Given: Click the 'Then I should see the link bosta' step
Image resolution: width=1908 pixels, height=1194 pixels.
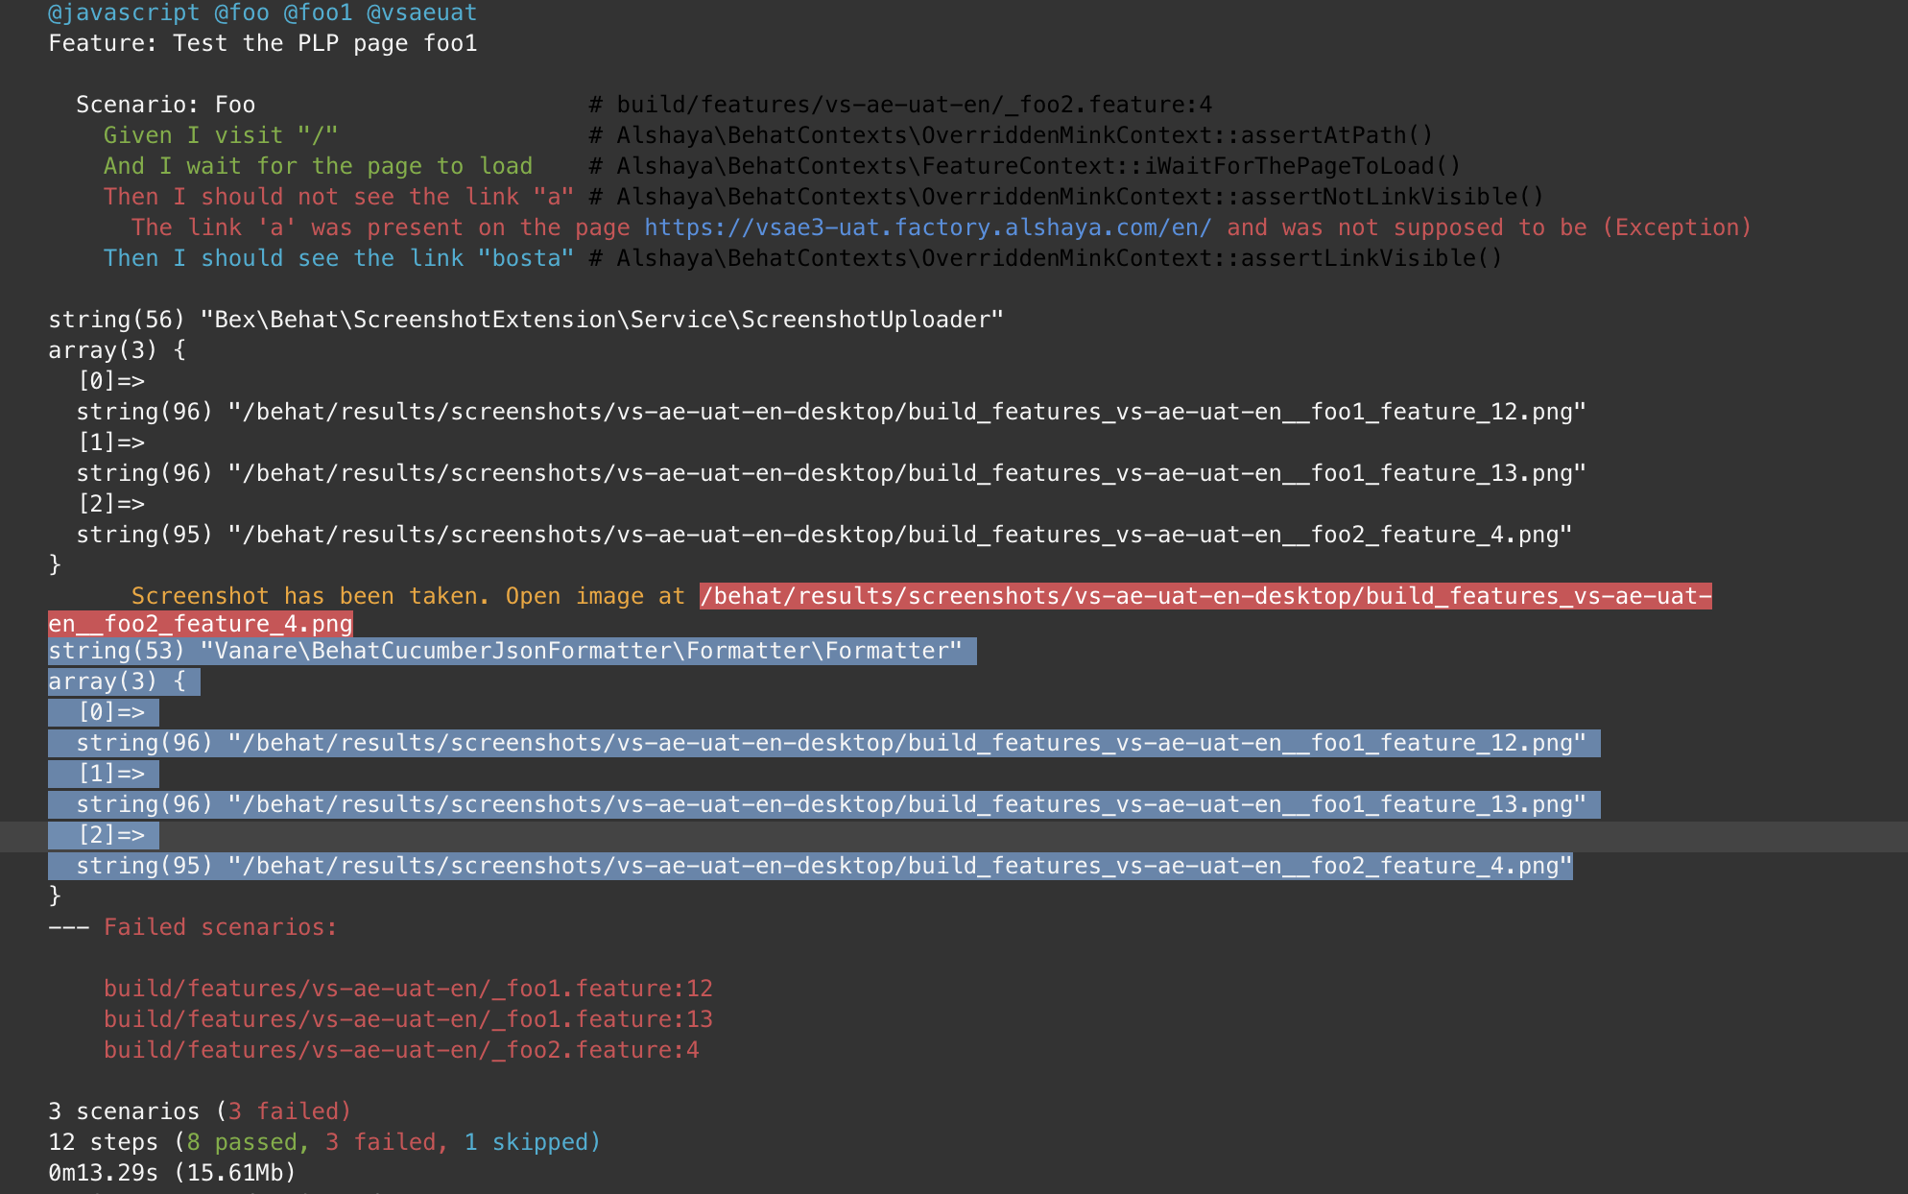Looking at the screenshot, I should point(338,257).
